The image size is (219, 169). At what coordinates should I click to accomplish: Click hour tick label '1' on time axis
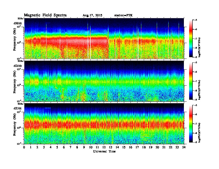(x=31, y=147)
